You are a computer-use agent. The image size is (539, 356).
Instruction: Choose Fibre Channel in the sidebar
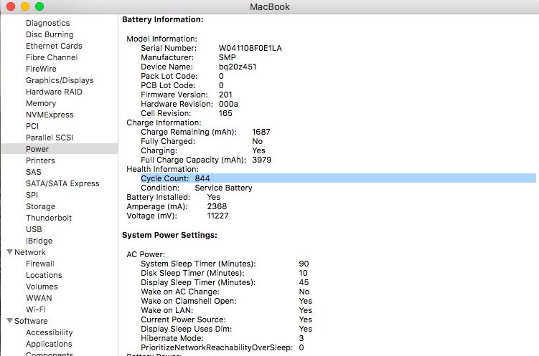[x=52, y=57]
